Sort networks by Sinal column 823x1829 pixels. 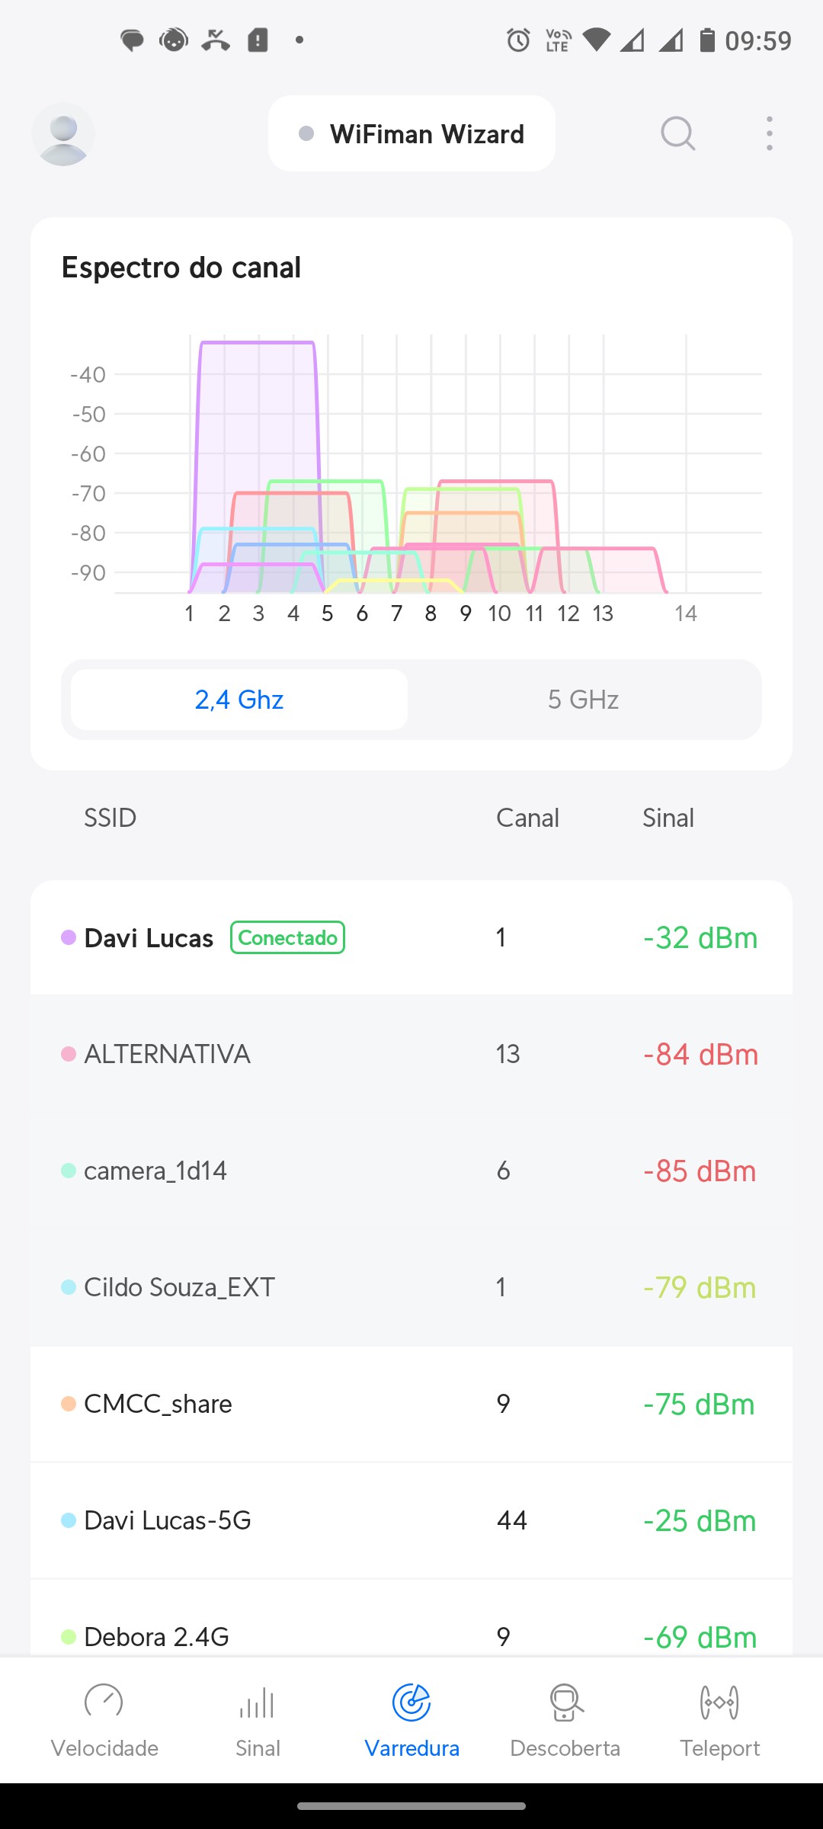point(668,818)
